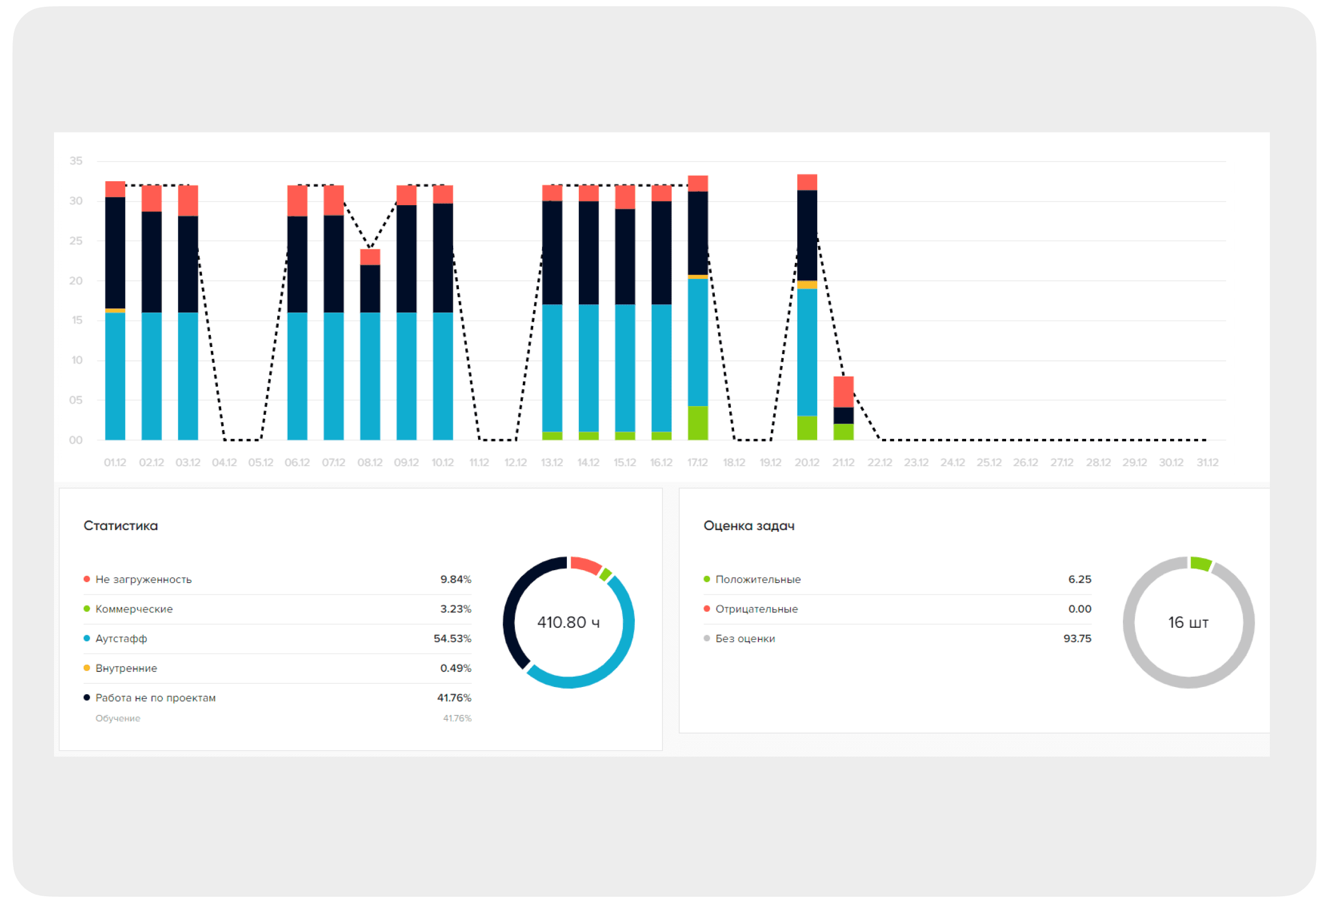Click the yellow Внутренние legend dot

86,668
